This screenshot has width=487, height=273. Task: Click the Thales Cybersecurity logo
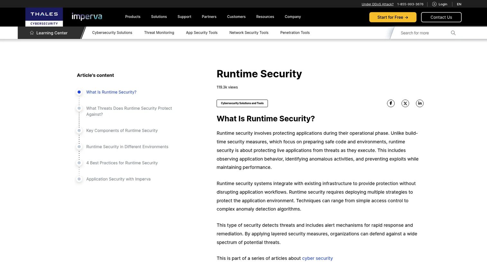click(x=44, y=17)
